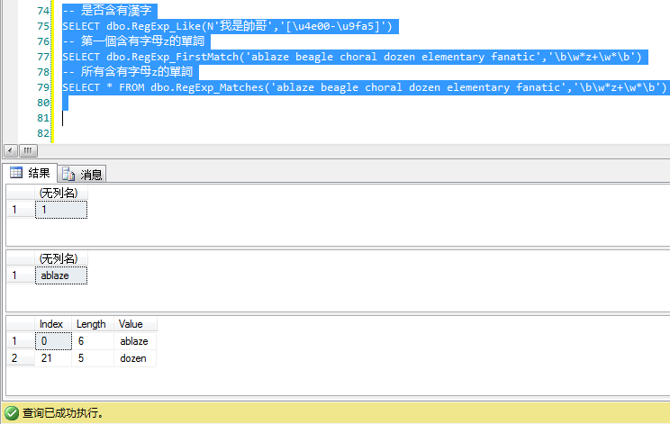
Task: Open the 消息 messages tab
Action: [x=83, y=174]
